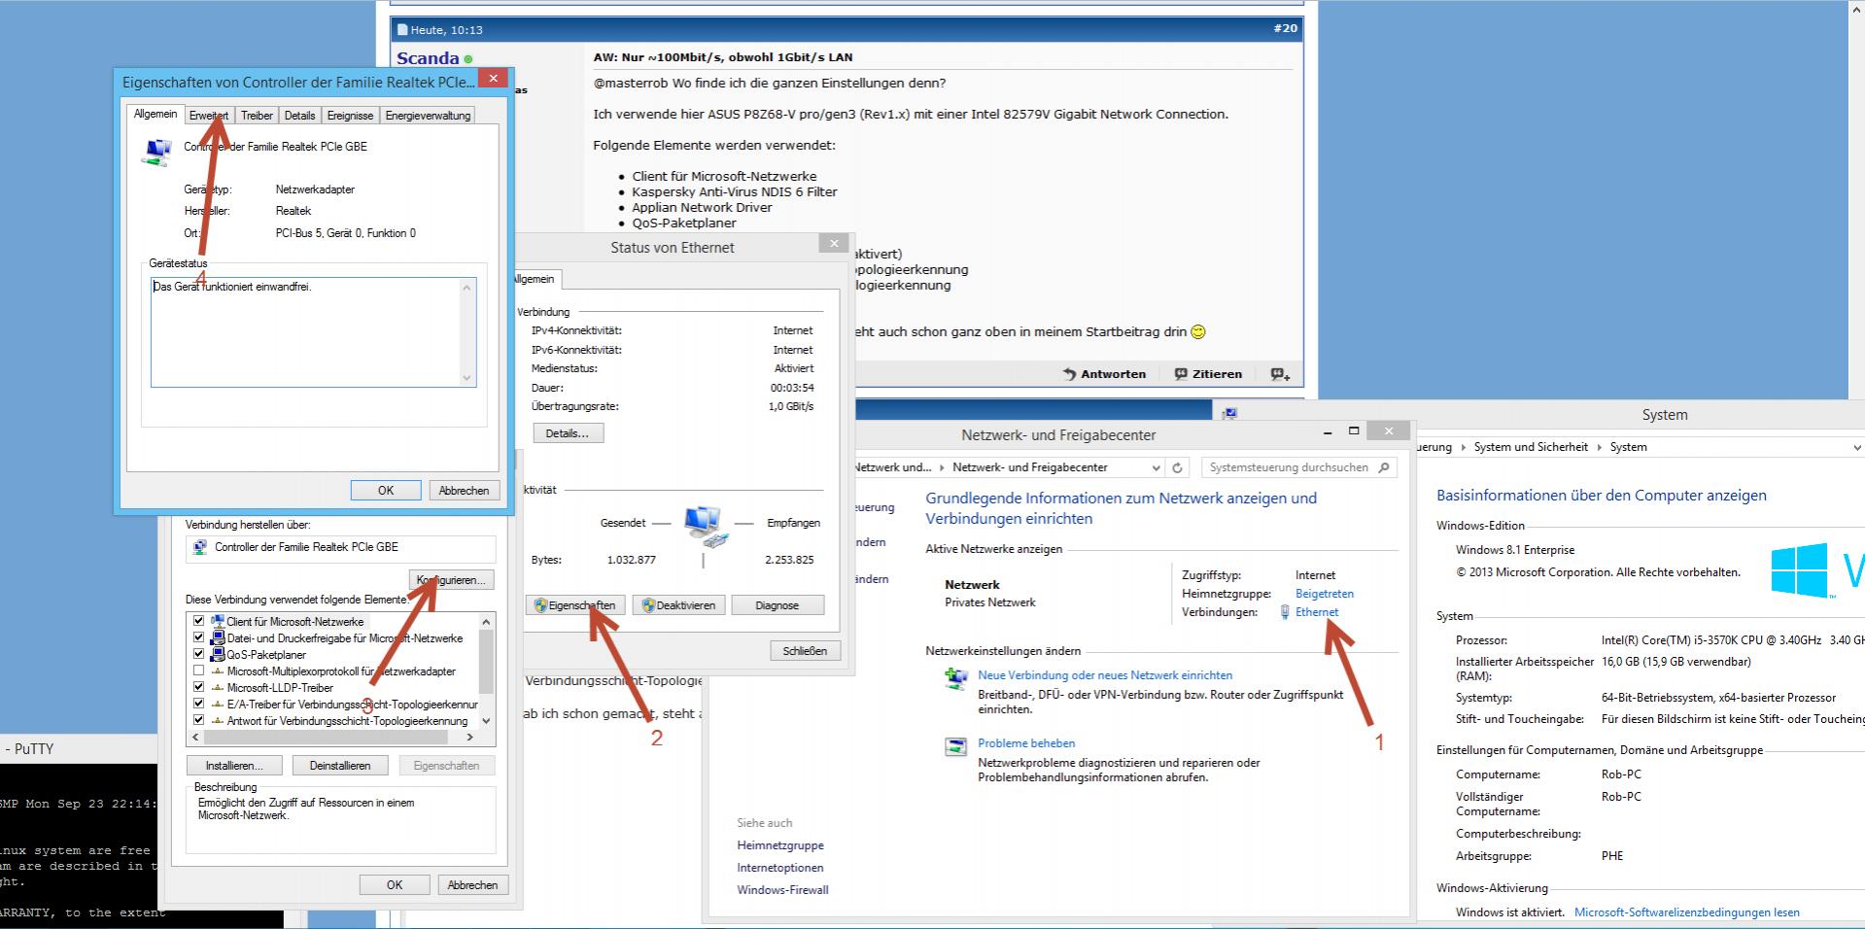Select the Allgemein tab in Realtek properties

[x=155, y=114]
